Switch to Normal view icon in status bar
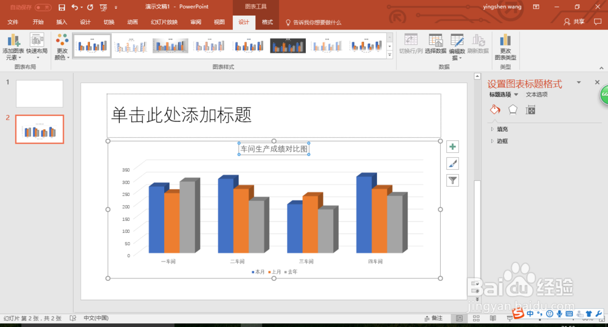The height and width of the screenshot is (327, 608). coord(459,318)
